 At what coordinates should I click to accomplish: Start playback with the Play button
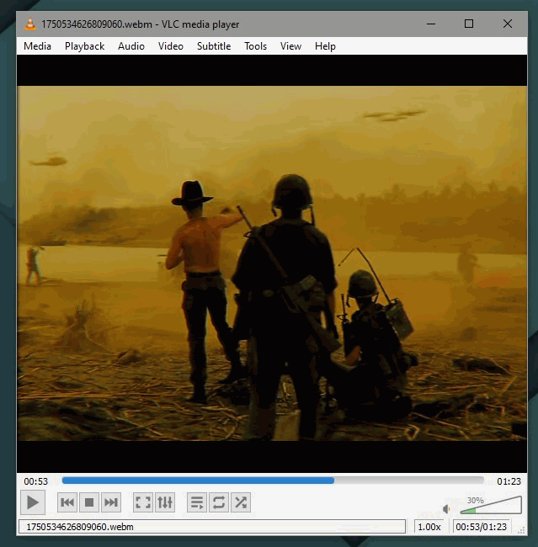click(33, 502)
